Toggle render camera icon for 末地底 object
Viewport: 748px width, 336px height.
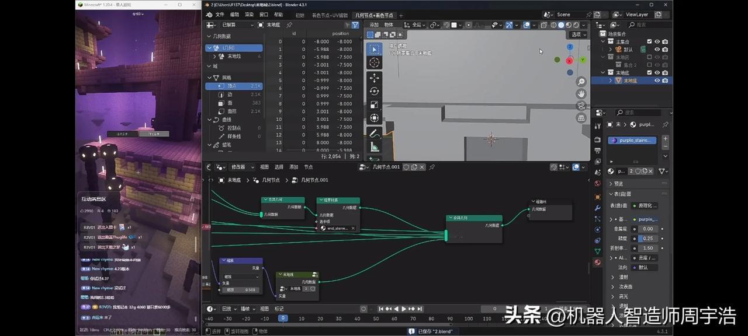pyautogui.click(x=665, y=80)
